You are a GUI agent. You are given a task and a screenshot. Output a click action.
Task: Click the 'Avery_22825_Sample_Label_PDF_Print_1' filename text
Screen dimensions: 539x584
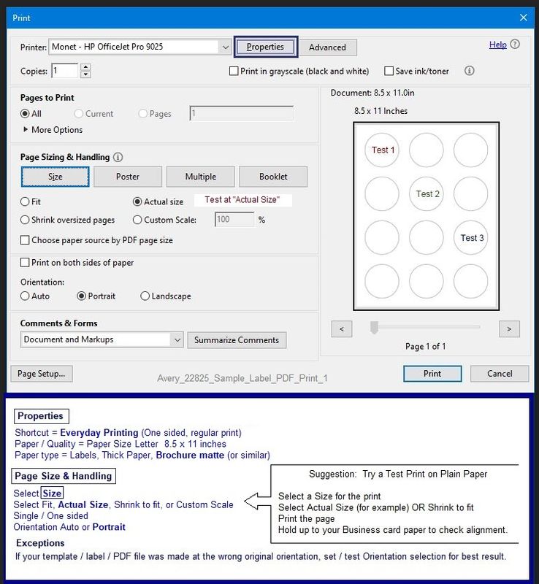(x=242, y=378)
